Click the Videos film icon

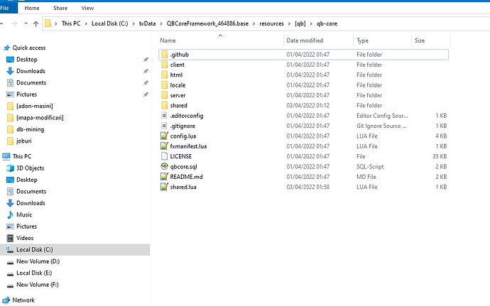(x=11, y=238)
